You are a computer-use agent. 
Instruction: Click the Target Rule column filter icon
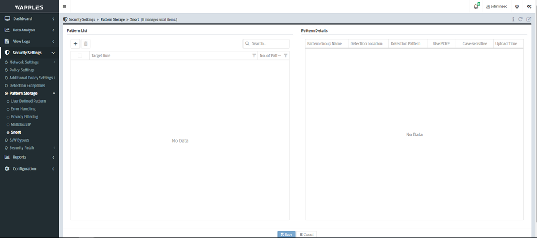point(254,55)
